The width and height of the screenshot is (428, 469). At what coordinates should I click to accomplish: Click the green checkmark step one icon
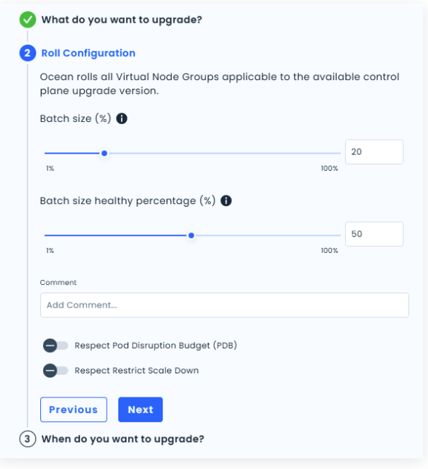[28, 20]
